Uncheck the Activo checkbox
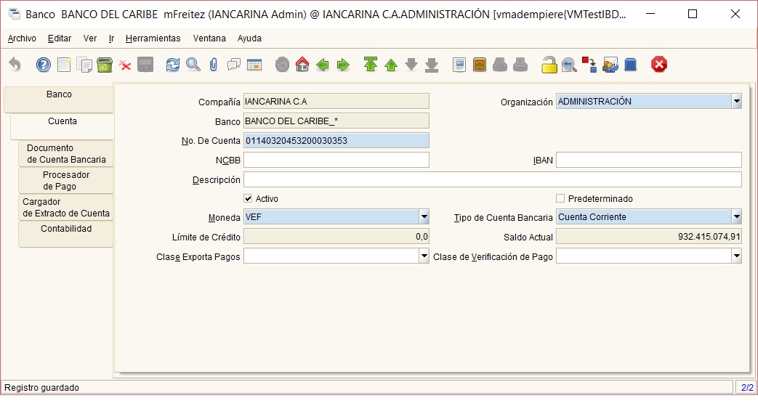Viewport: 758px width, 414px height. coord(248,198)
